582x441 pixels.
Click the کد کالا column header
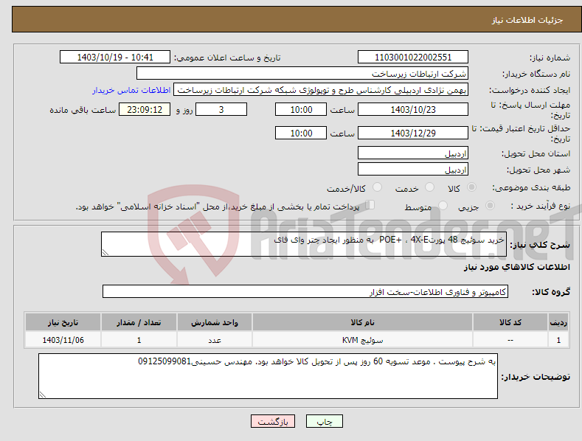[x=510, y=322]
